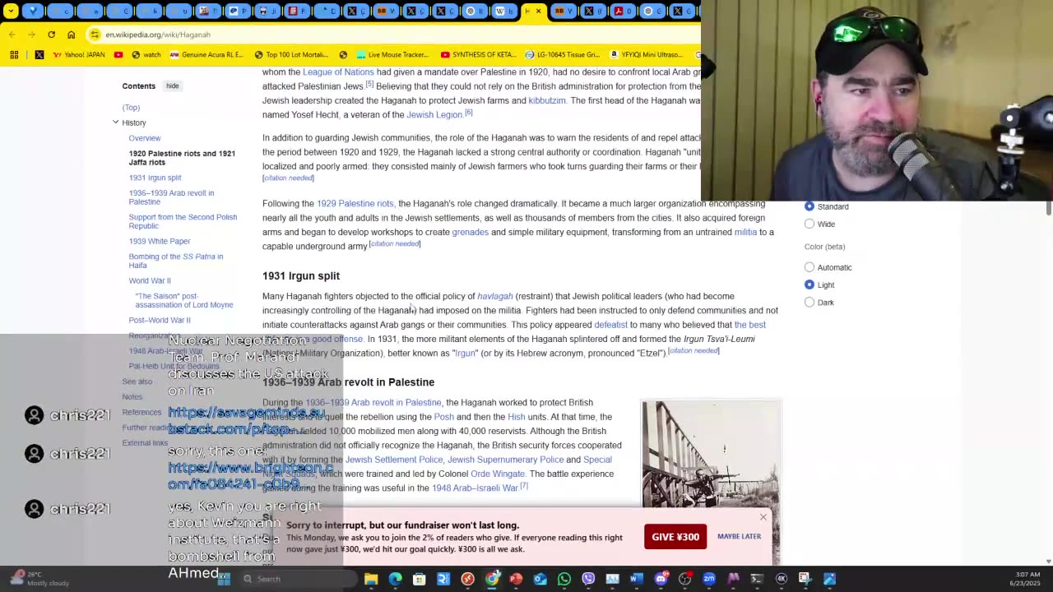The width and height of the screenshot is (1053, 592).
Task: Go to Post–World War II in Contents
Action: coord(160,320)
